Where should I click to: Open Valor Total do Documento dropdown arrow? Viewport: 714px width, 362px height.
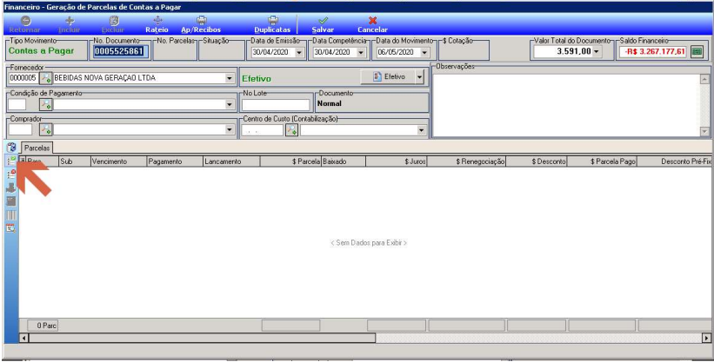596,52
